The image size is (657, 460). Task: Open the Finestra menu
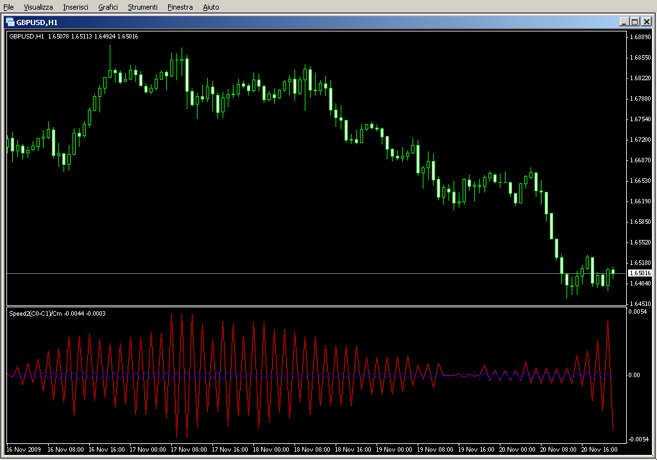(x=180, y=7)
